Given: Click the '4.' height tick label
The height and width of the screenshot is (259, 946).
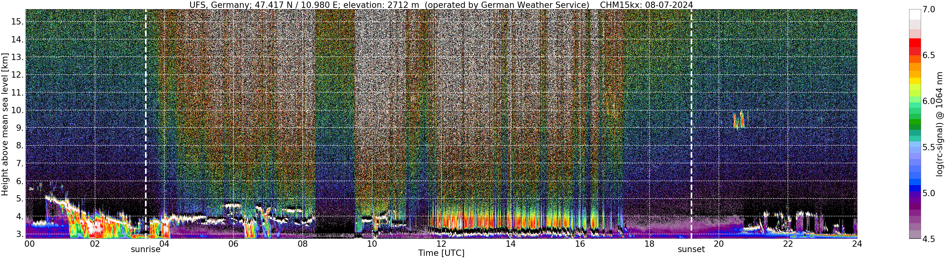Looking at the screenshot, I should click(x=20, y=216).
